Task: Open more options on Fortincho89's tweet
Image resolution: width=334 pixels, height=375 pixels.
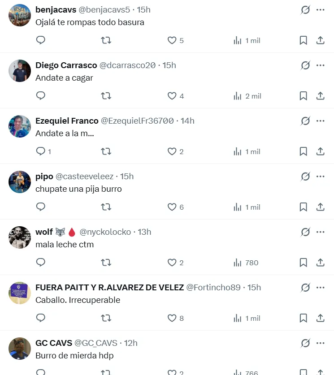Action: click(x=320, y=288)
